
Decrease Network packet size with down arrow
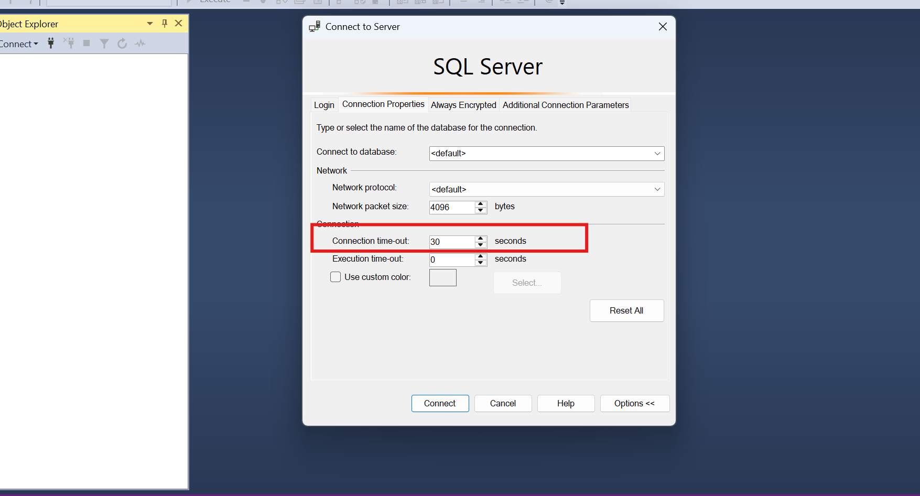(481, 210)
